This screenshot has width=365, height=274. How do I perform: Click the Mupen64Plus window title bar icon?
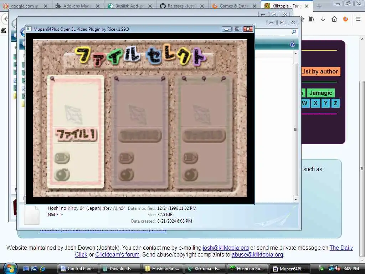tap(29, 29)
